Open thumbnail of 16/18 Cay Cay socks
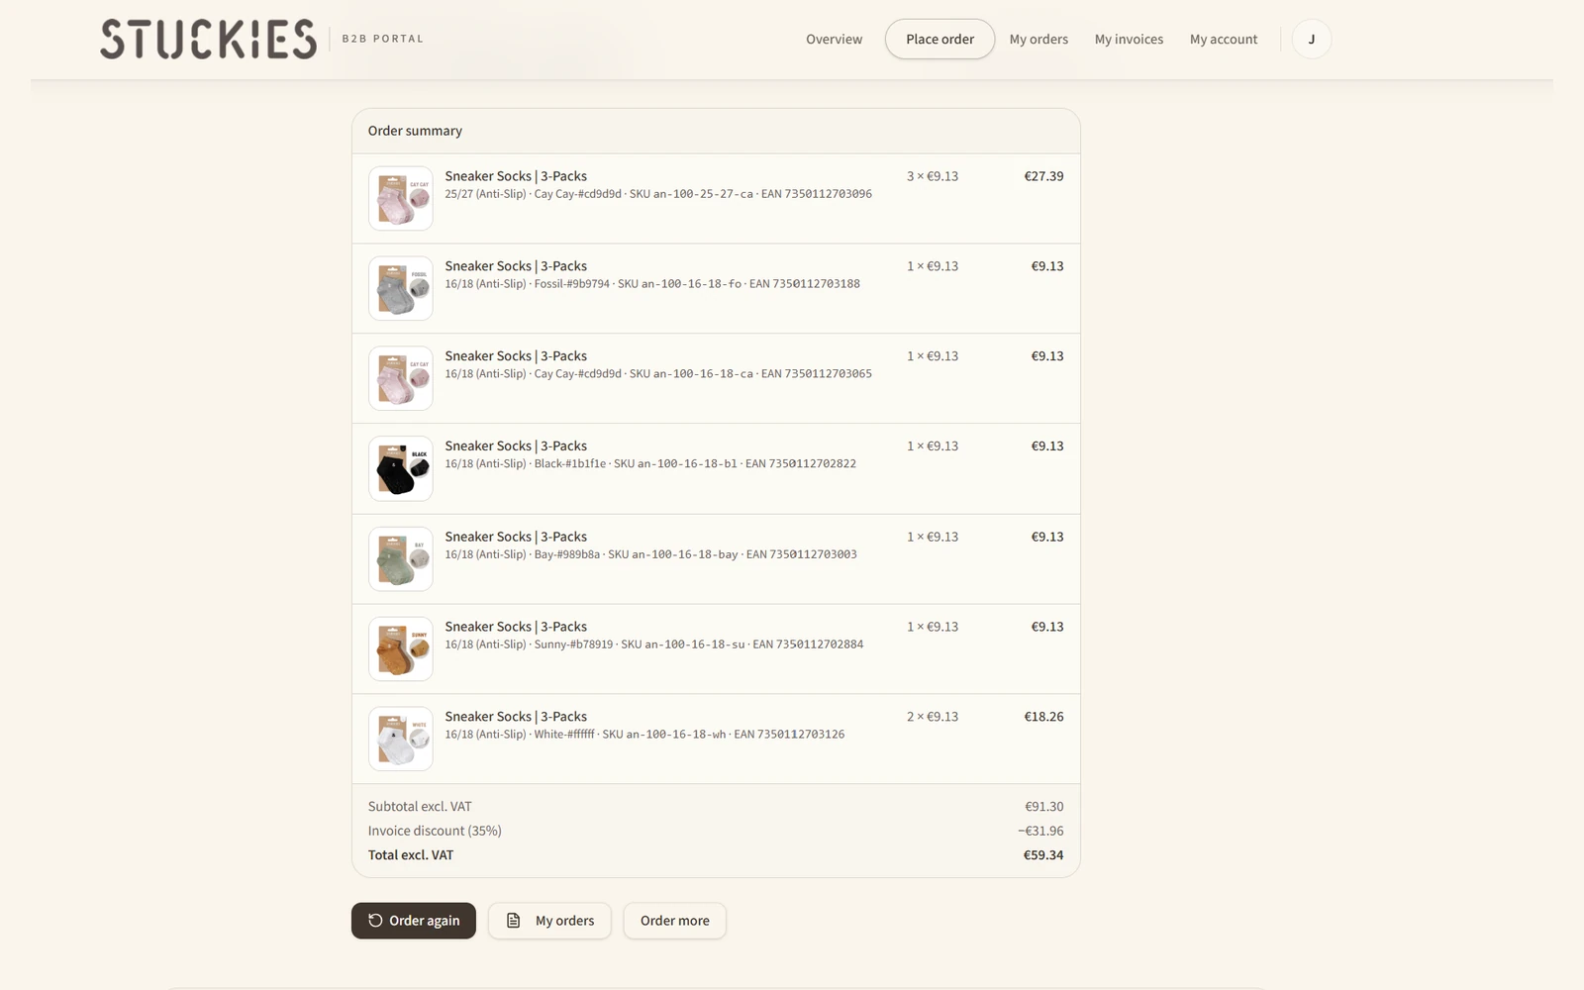The width and height of the screenshot is (1584, 990). (x=401, y=378)
